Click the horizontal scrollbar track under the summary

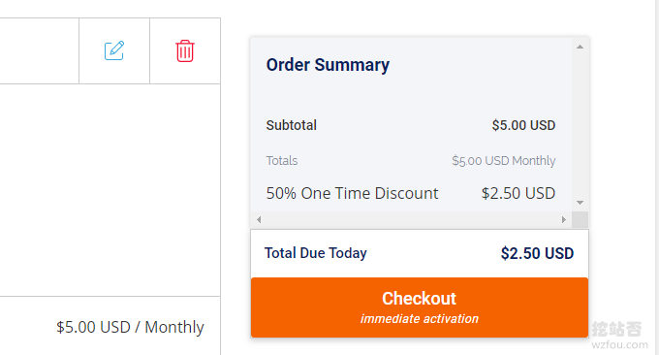[411, 219]
